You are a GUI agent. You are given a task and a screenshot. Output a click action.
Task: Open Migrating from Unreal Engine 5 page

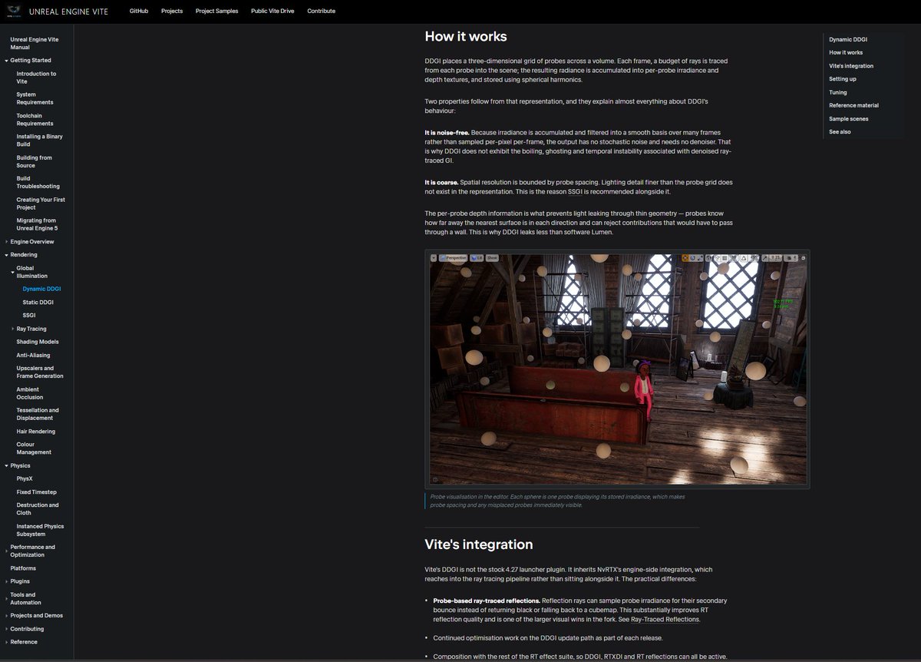37,224
